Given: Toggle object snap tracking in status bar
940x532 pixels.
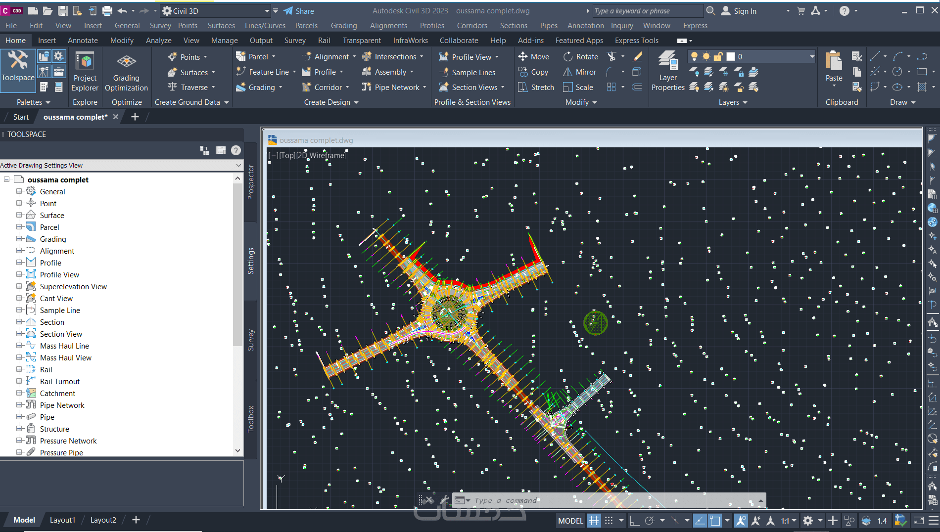Looking at the screenshot, I should coord(700,521).
